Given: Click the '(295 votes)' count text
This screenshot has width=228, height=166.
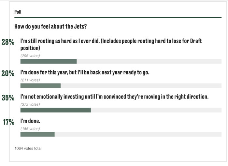Looking at the screenshot, I should tap(30, 56).
